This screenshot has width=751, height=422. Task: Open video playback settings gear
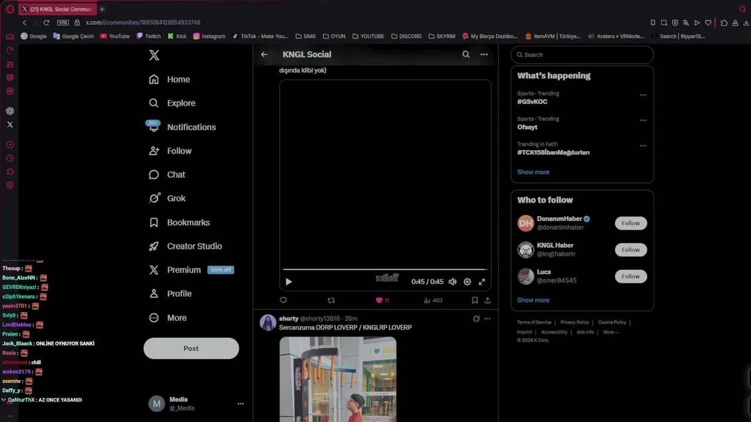point(467,282)
